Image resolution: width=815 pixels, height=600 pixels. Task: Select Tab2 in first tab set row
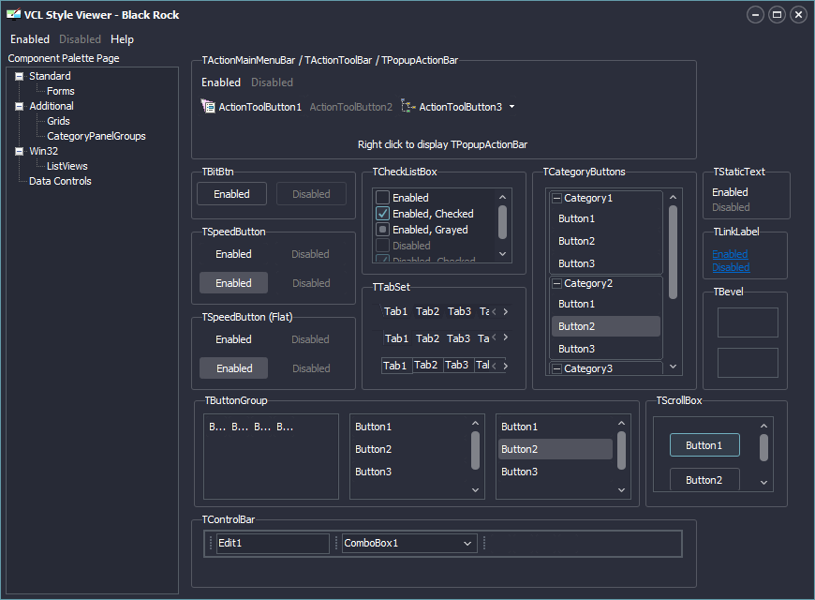pos(428,311)
